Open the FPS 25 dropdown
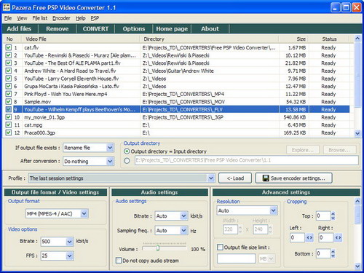Viewport: 364px width, 273px height. 69,256
